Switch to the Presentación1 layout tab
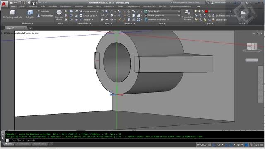 click(23, 144)
